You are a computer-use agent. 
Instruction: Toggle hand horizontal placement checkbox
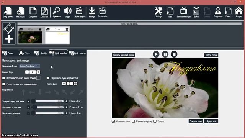click(x=3, y=84)
